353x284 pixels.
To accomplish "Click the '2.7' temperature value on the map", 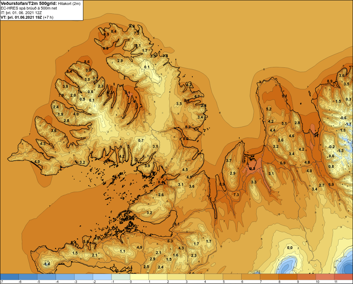I will 322,185.
